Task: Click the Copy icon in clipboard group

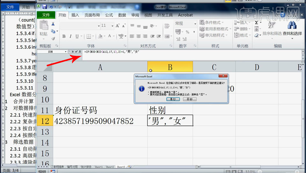Action: (53, 31)
